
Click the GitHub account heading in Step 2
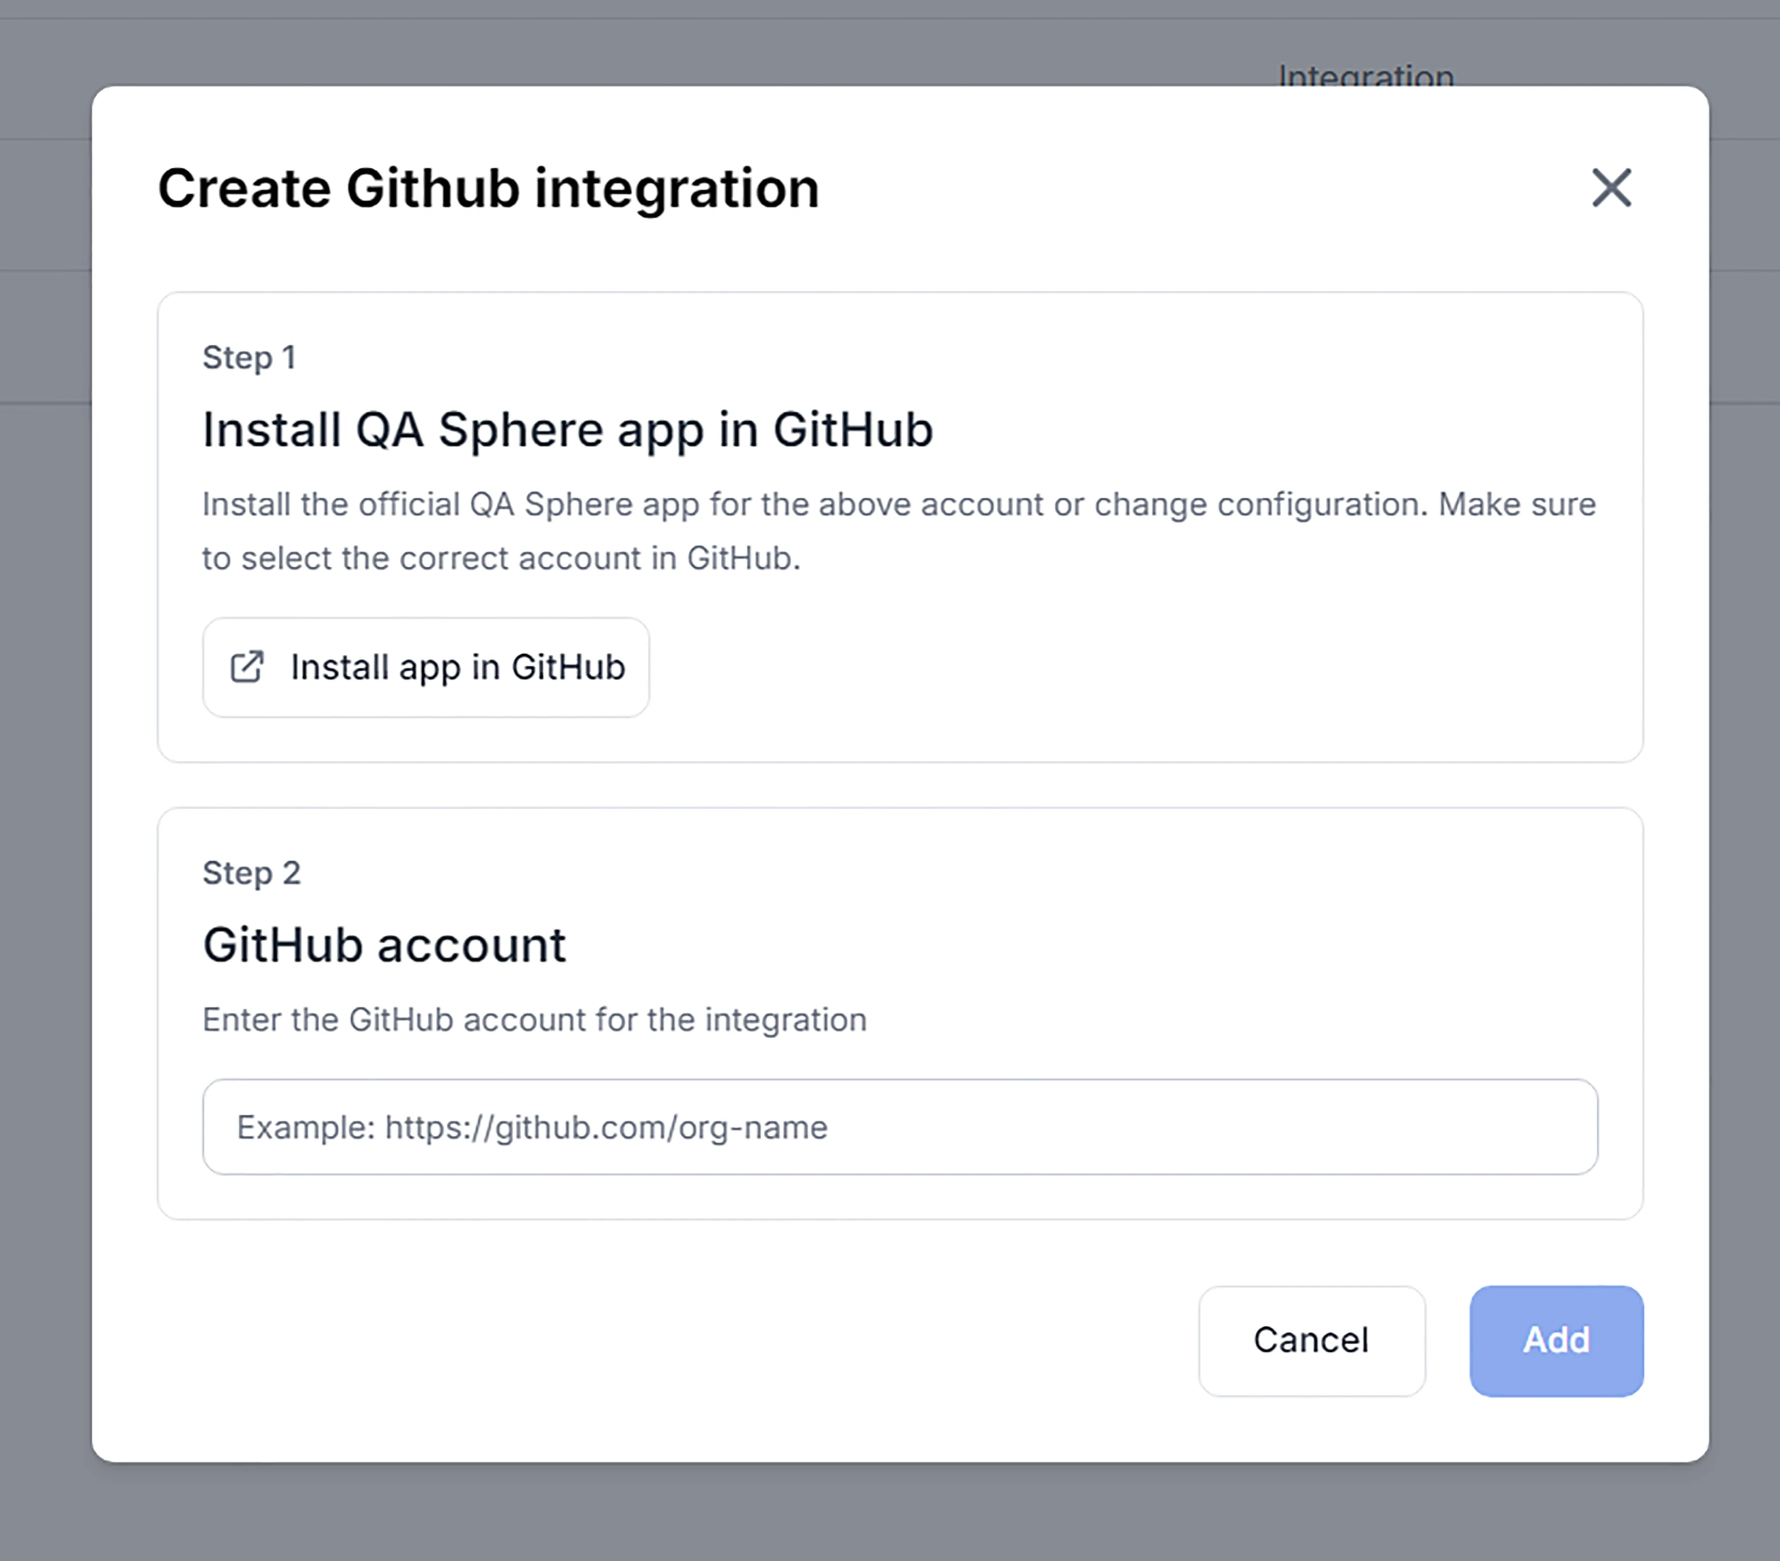point(384,944)
